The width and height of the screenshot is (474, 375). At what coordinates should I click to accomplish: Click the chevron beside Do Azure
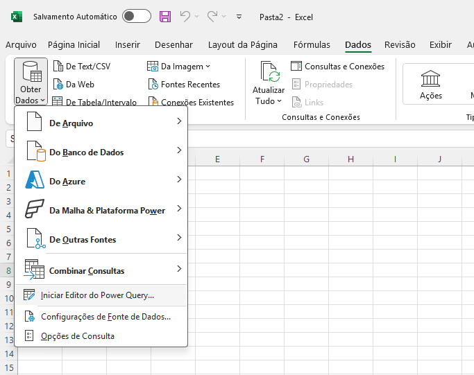pos(179,180)
